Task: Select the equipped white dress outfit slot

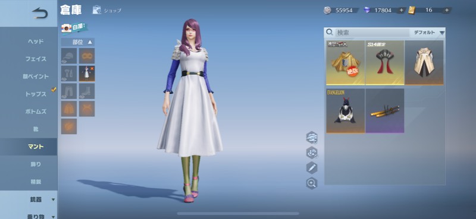Action: [87, 74]
